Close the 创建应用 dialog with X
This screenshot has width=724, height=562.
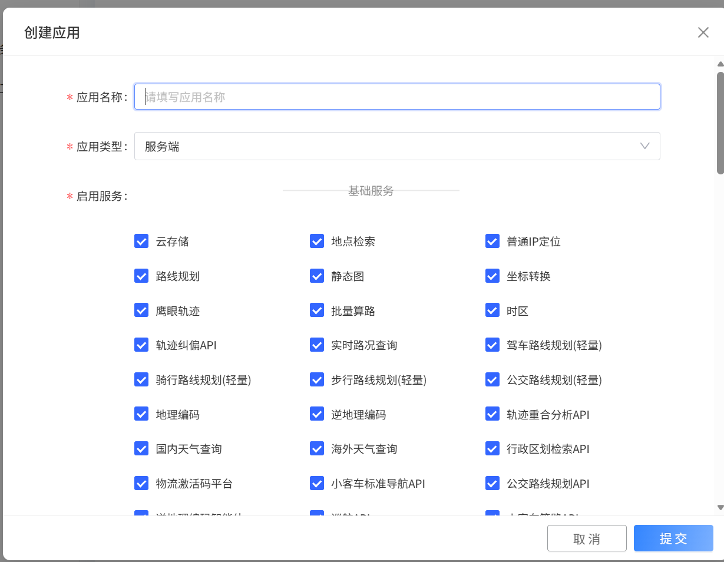tap(703, 32)
